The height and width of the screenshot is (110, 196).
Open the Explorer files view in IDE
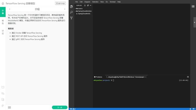click(x=71, y=6)
